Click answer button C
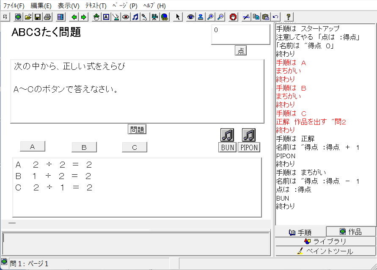377x270 pixels. pyautogui.click(x=135, y=147)
